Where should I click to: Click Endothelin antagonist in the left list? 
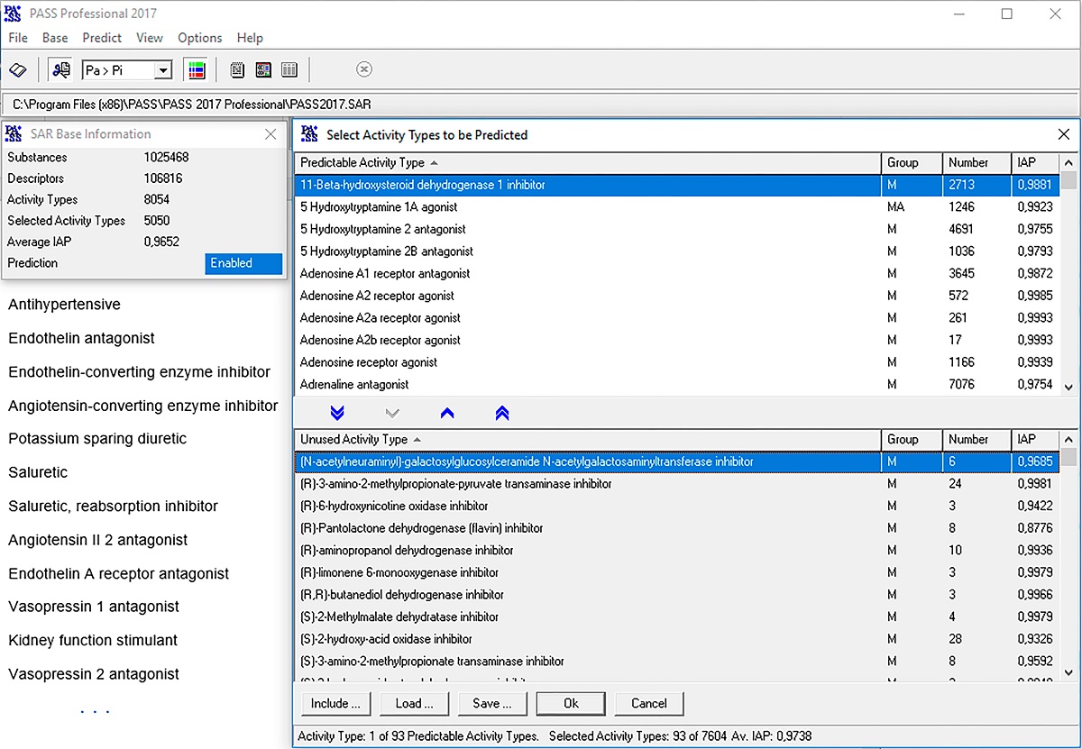pyautogui.click(x=81, y=338)
